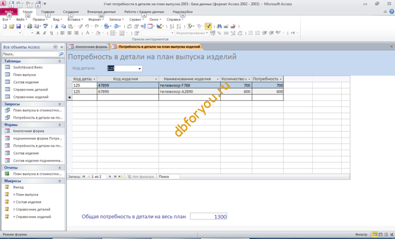Click Sort descending icon
This screenshot has width=395, height=239.
pos(179,26)
